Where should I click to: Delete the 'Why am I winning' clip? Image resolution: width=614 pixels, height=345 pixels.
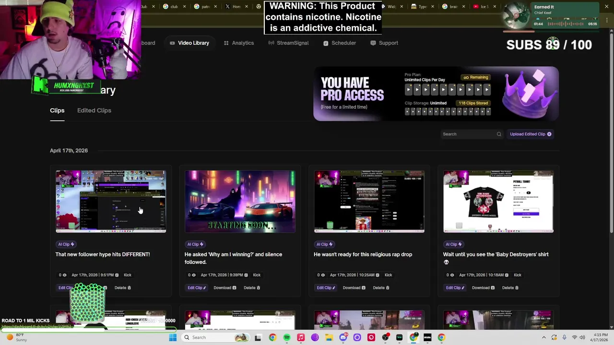point(252,288)
